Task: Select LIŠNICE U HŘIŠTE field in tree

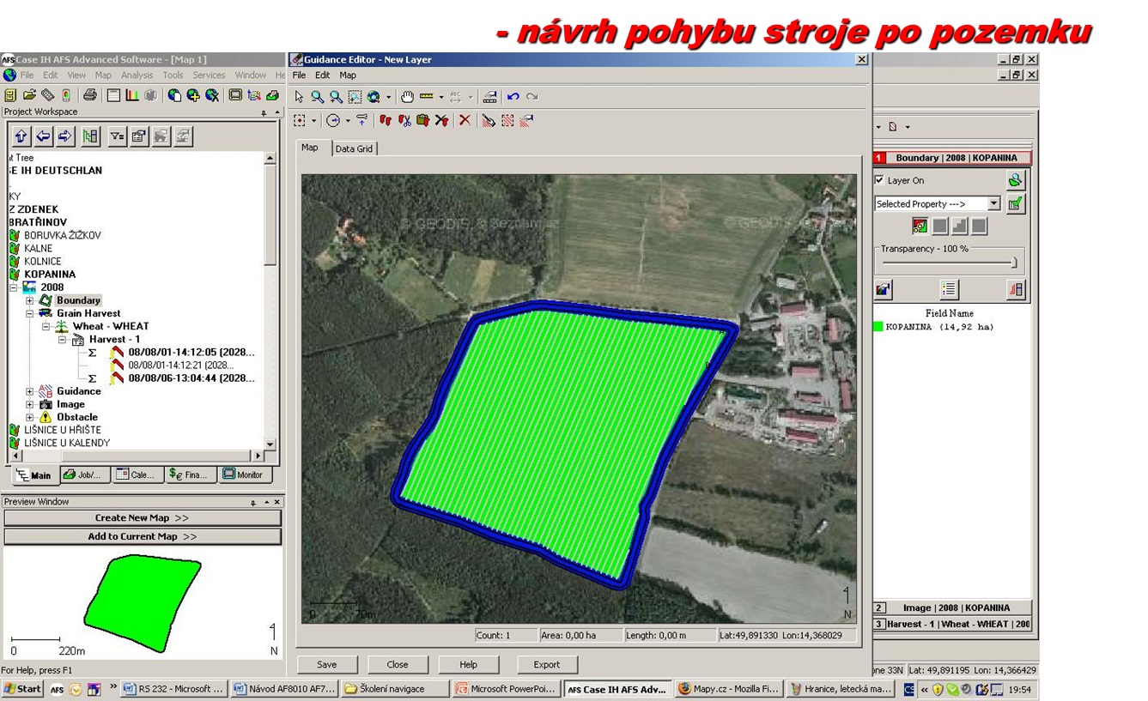Action: pyautogui.click(x=62, y=430)
